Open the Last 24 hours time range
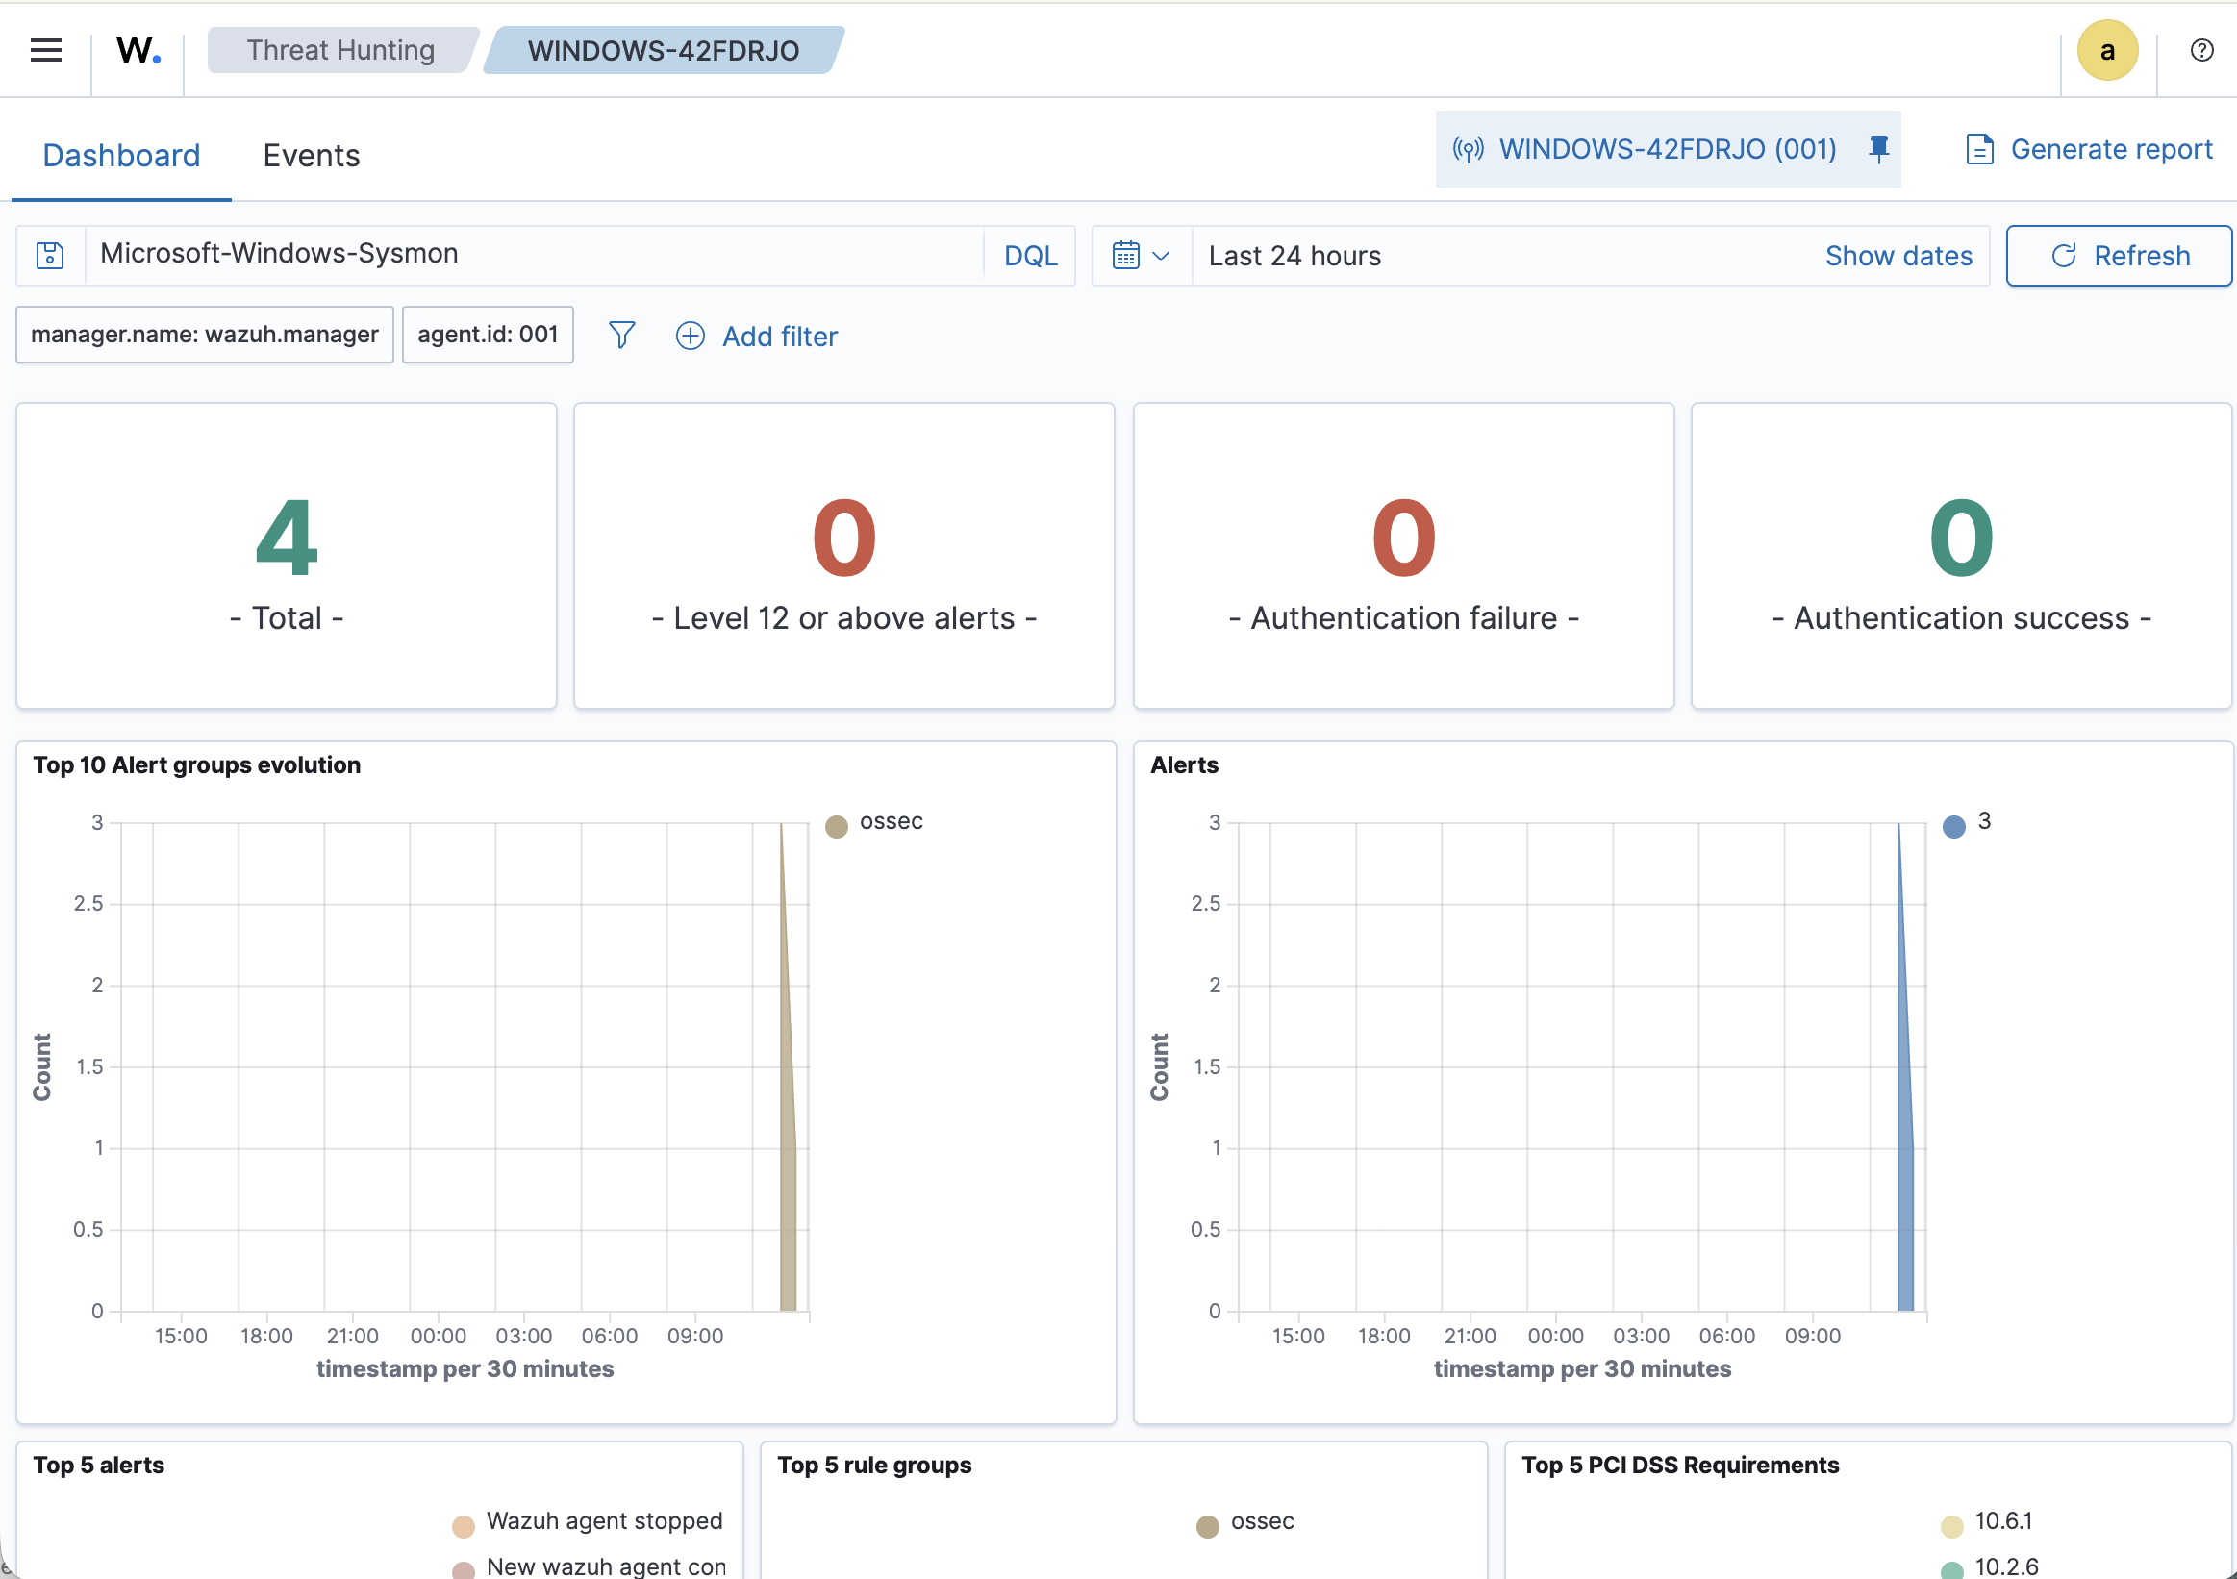 click(x=1294, y=255)
